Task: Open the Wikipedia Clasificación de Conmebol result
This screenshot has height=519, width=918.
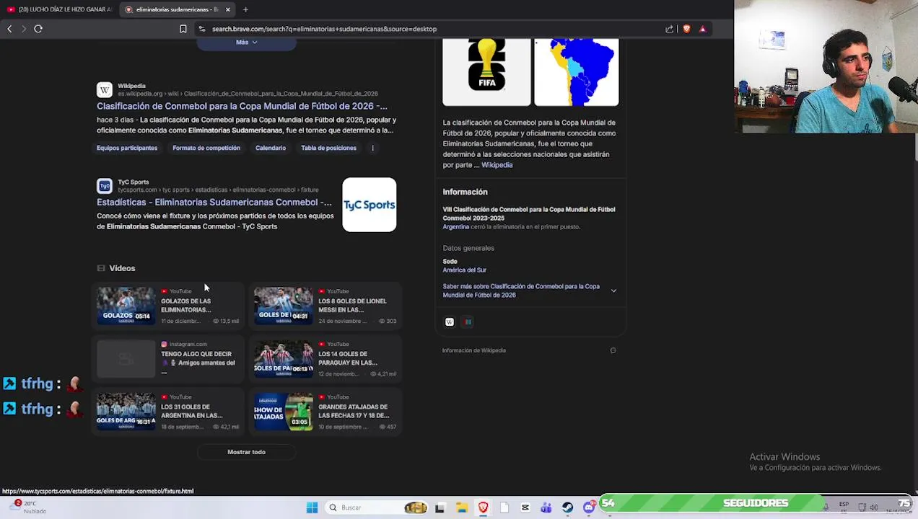Action: coord(242,106)
